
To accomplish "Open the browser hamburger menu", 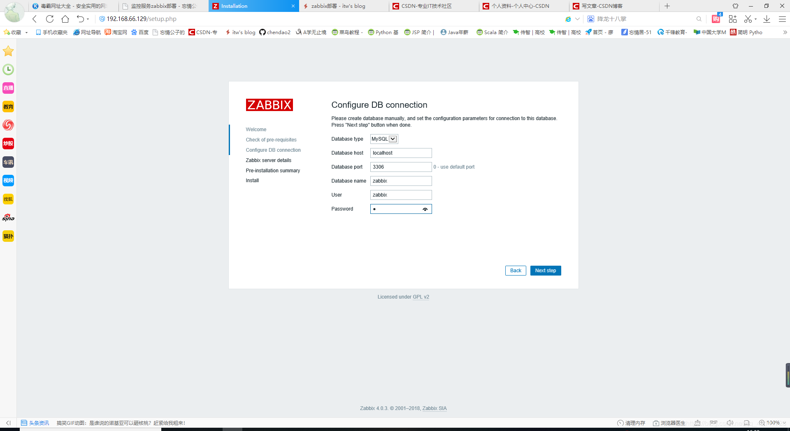I will coord(782,19).
